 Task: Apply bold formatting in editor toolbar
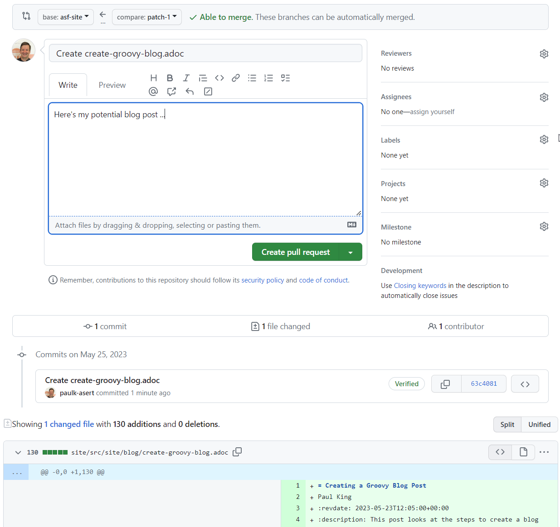[x=170, y=78]
